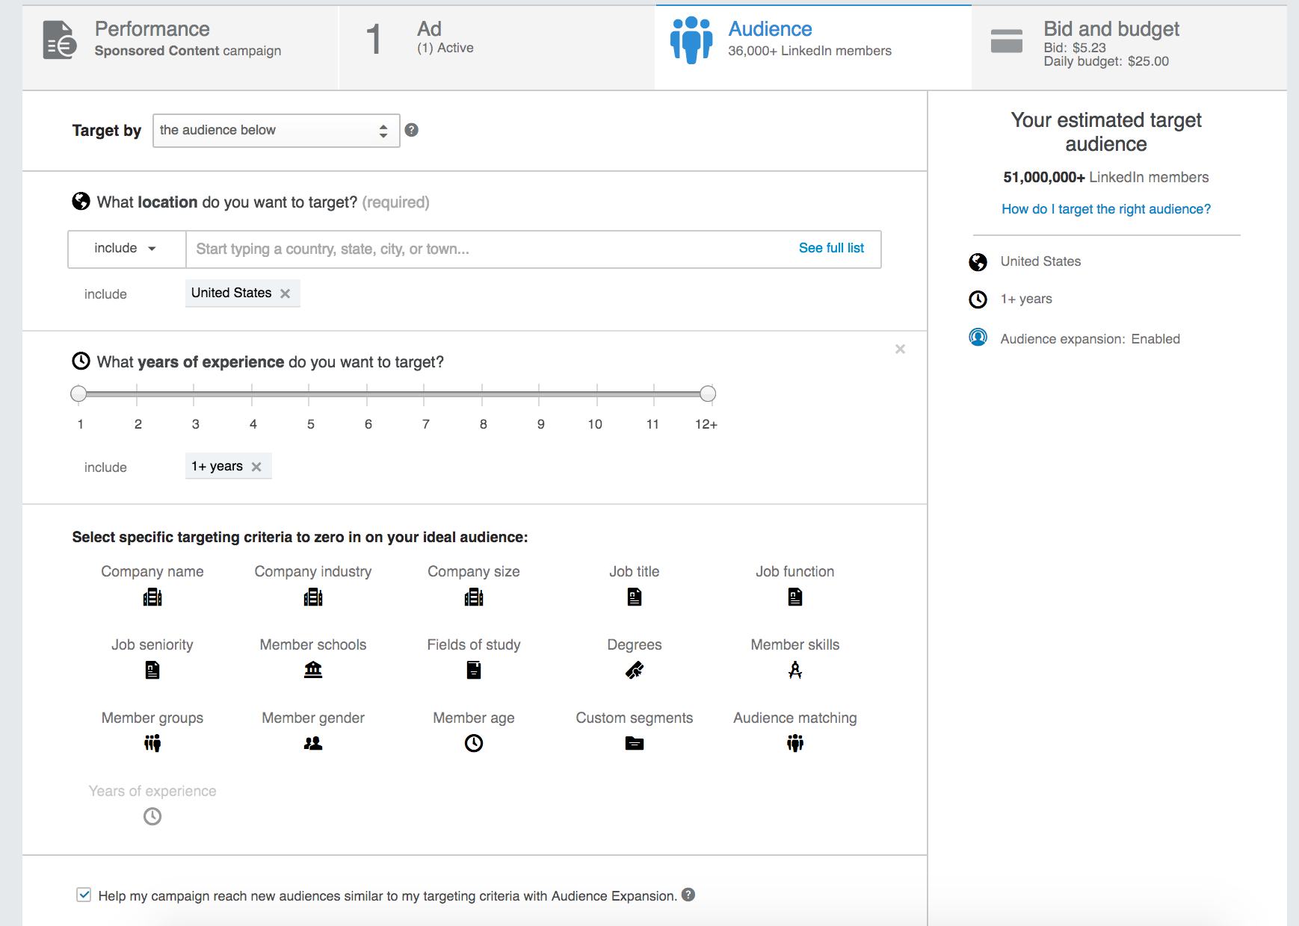1299x926 pixels.
Task: Select the Audience matching people icon
Action: (x=795, y=744)
